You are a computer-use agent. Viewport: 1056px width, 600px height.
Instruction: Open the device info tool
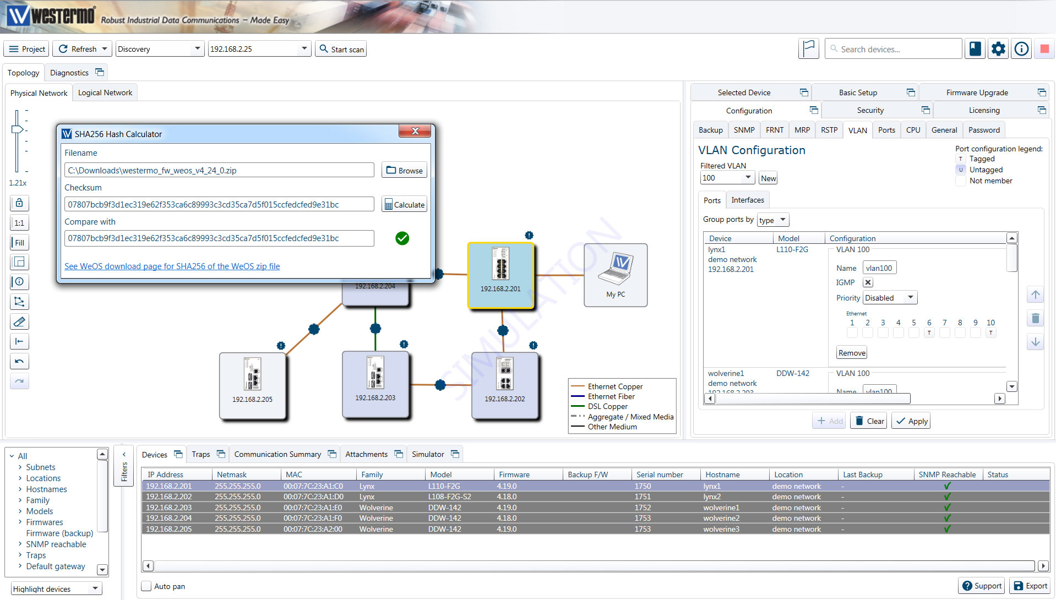19,281
